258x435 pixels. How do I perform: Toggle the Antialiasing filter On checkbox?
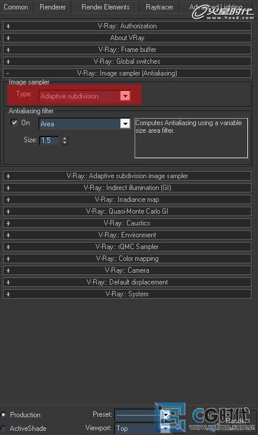click(x=14, y=122)
